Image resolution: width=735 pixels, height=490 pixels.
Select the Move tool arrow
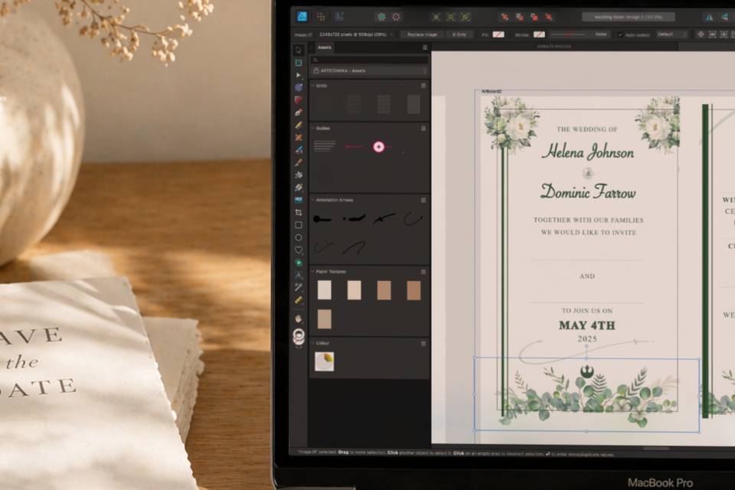299,51
